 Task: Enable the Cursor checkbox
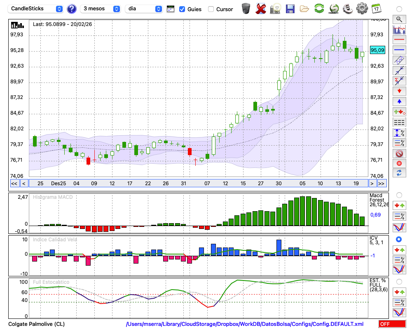pyautogui.click(x=211, y=9)
